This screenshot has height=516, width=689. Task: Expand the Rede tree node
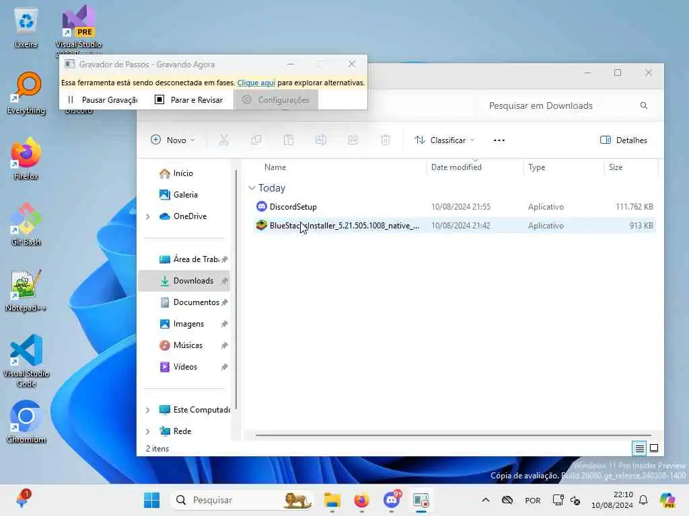[x=147, y=431]
